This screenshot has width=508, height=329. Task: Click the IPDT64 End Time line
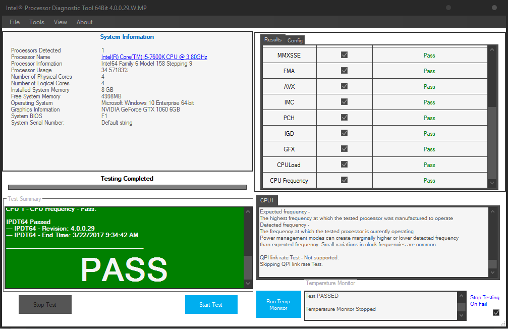[x=72, y=235]
